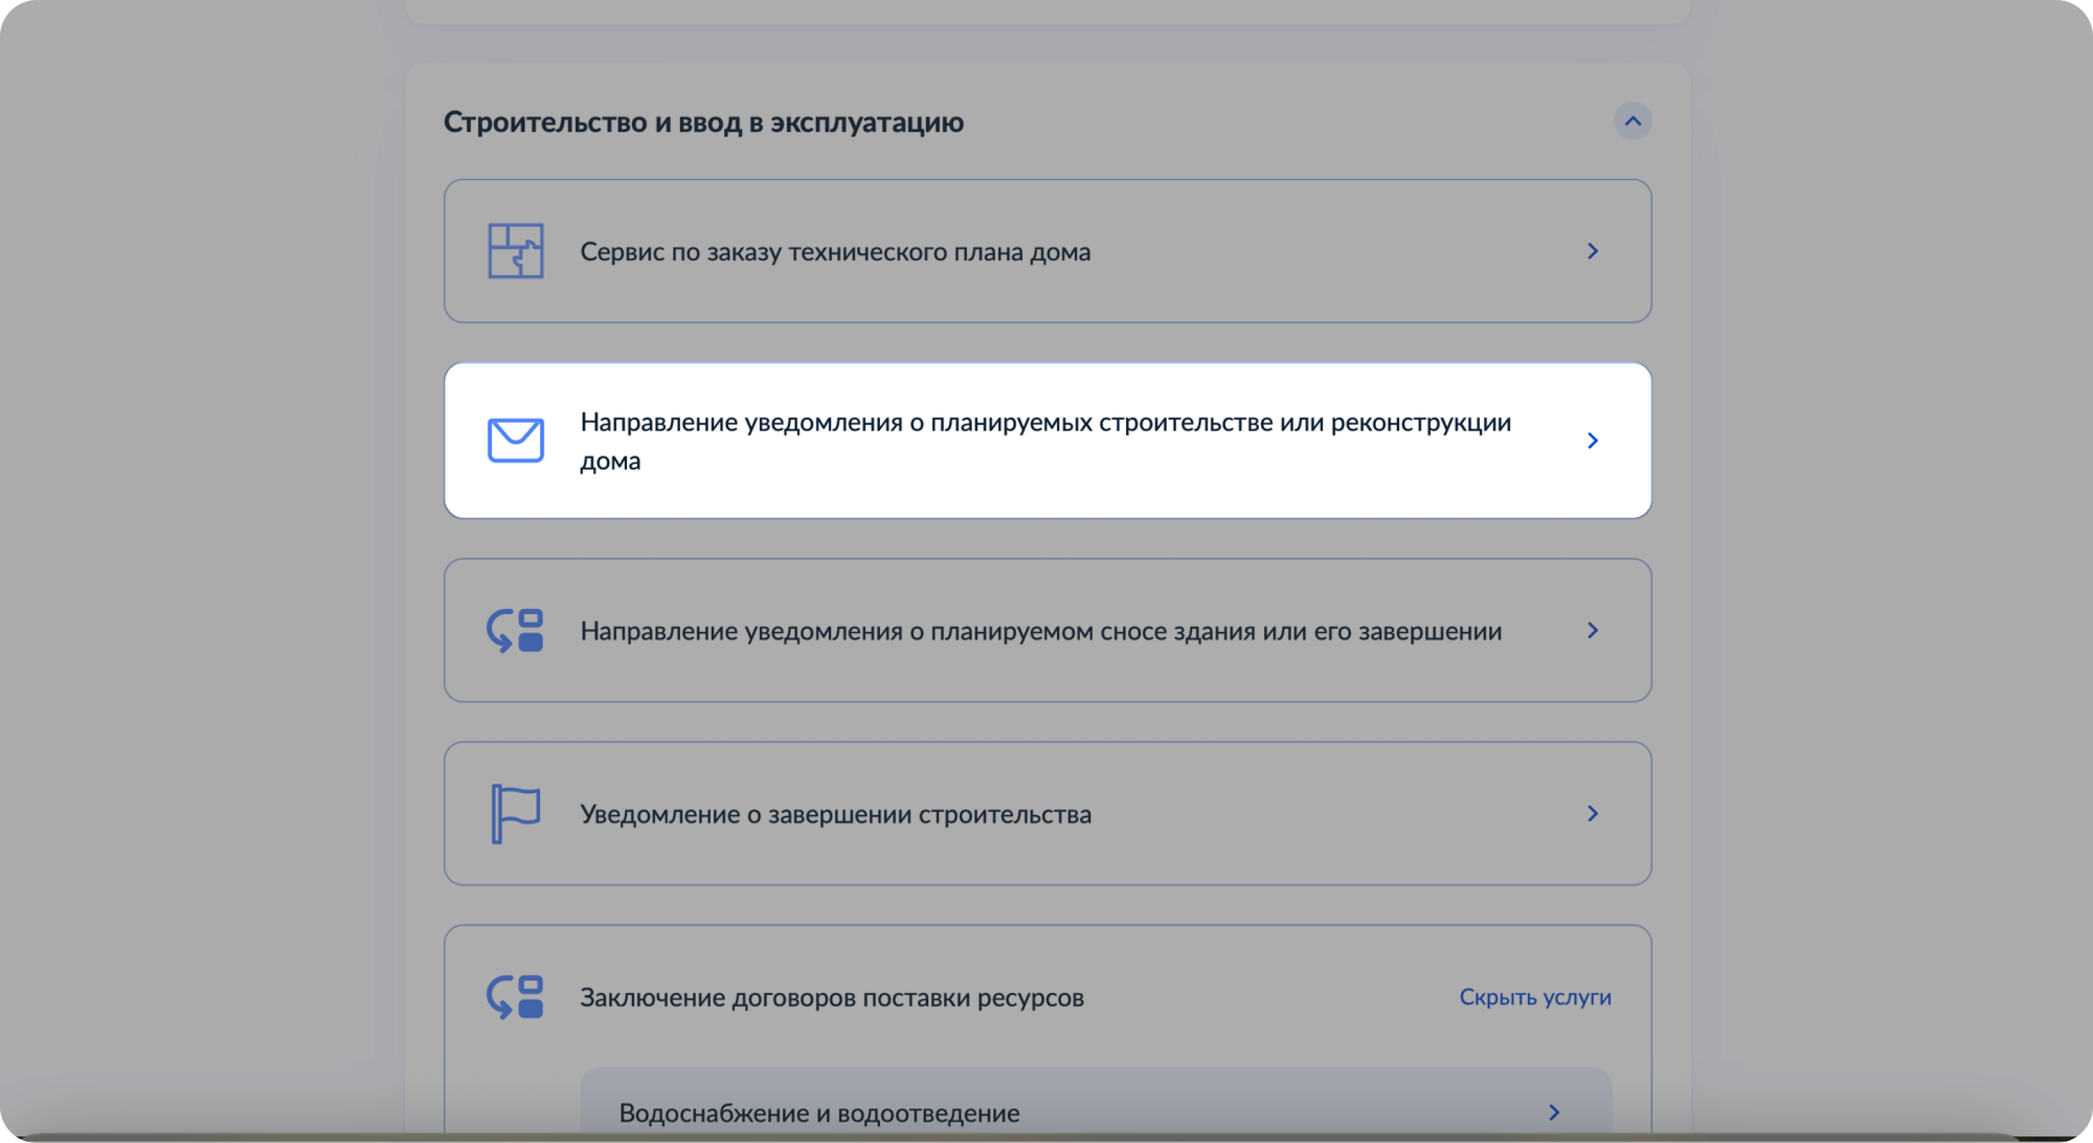Click the envelope notification icon
This screenshot has height=1143, width=2093.
click(x=515, y=441)
